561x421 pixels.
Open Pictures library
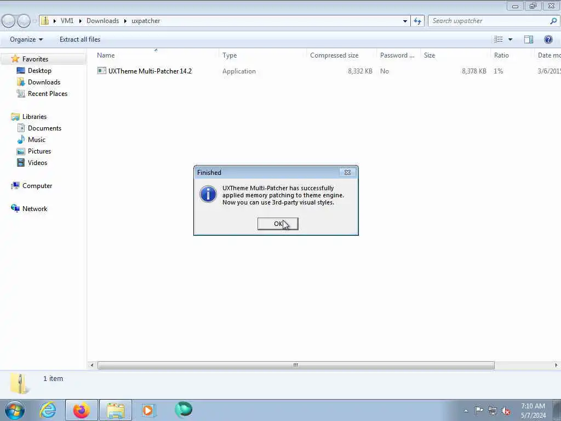[x=39, y=151]
